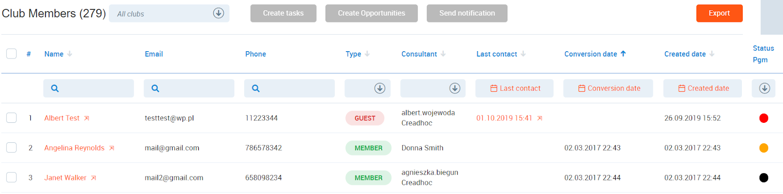
Task: Click the Last contact sort arrow
Action: pyautogui.click(x=523, y=54)
